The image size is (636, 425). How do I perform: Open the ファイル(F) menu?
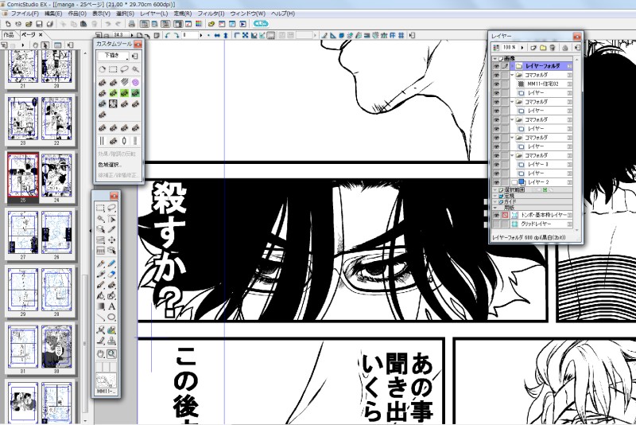coord(25,14)
